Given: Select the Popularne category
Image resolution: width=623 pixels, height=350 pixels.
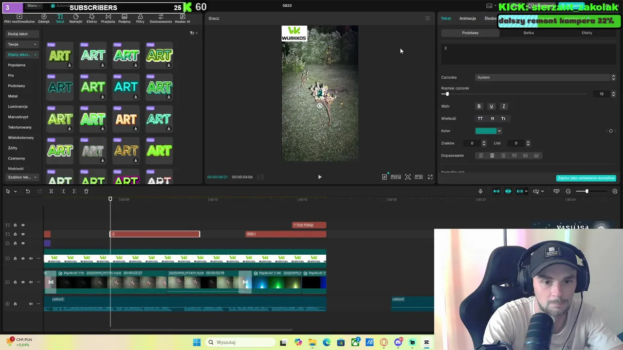Looking at the screenshot, I should tap(17, 65).
